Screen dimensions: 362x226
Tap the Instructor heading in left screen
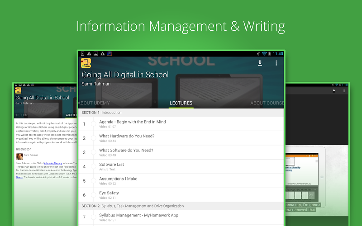24,149
